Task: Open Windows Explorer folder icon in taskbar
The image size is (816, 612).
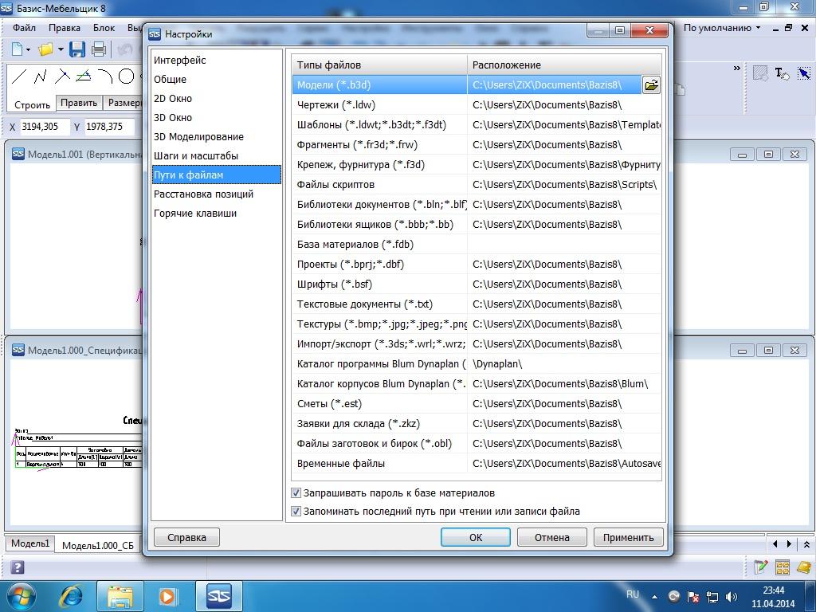Action: click(x=120, y=596)
